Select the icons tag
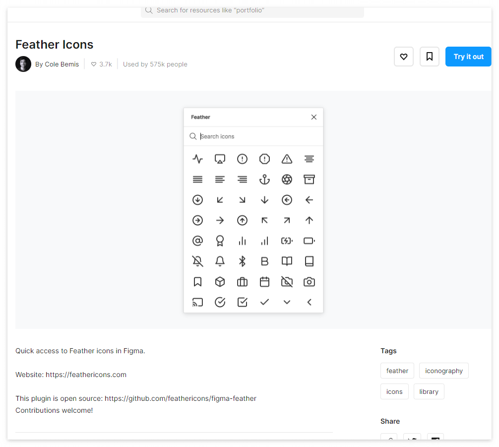Screen dimensions: 499x447 [394, 391]
